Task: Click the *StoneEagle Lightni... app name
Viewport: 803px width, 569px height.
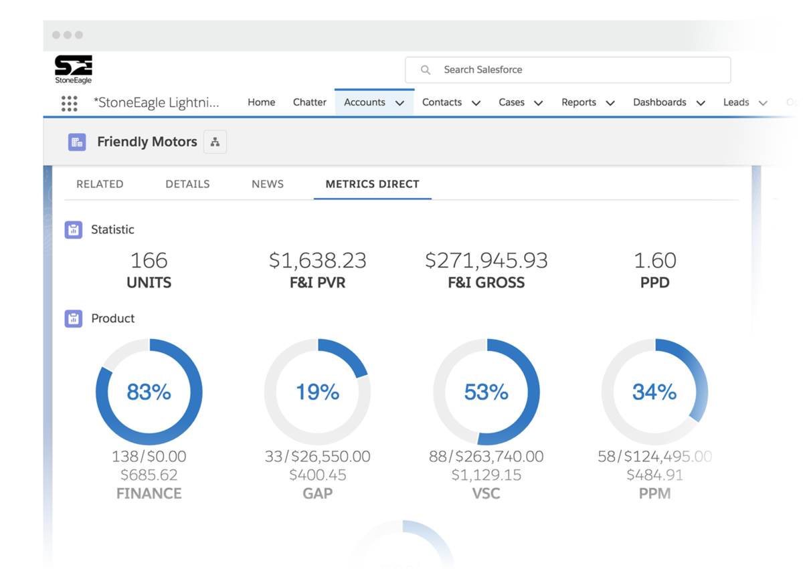Action: [157, 102]
